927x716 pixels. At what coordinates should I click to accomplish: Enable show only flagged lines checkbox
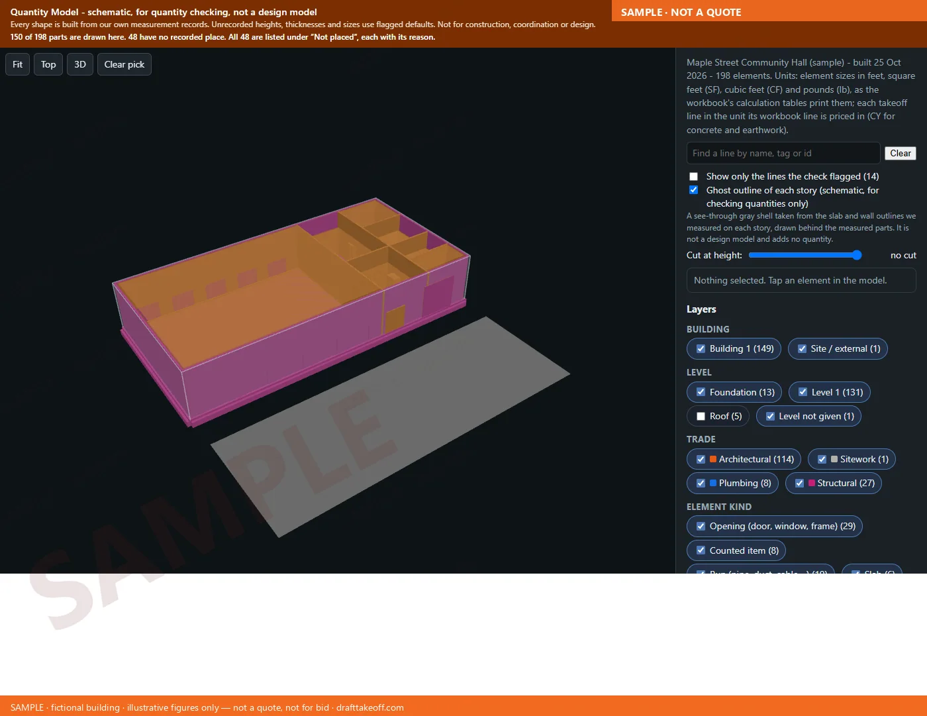pos(693,176)
